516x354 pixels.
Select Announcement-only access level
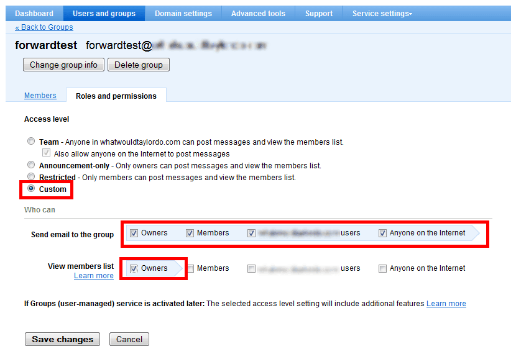(31, 165)
